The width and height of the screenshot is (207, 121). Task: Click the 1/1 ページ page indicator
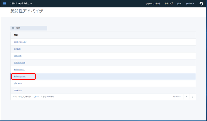177,97
